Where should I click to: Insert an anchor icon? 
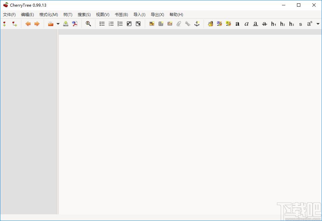(197, 24)
